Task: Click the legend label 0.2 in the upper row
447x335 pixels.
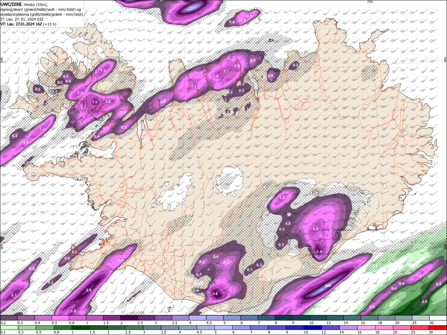Action: click(3, 323)
